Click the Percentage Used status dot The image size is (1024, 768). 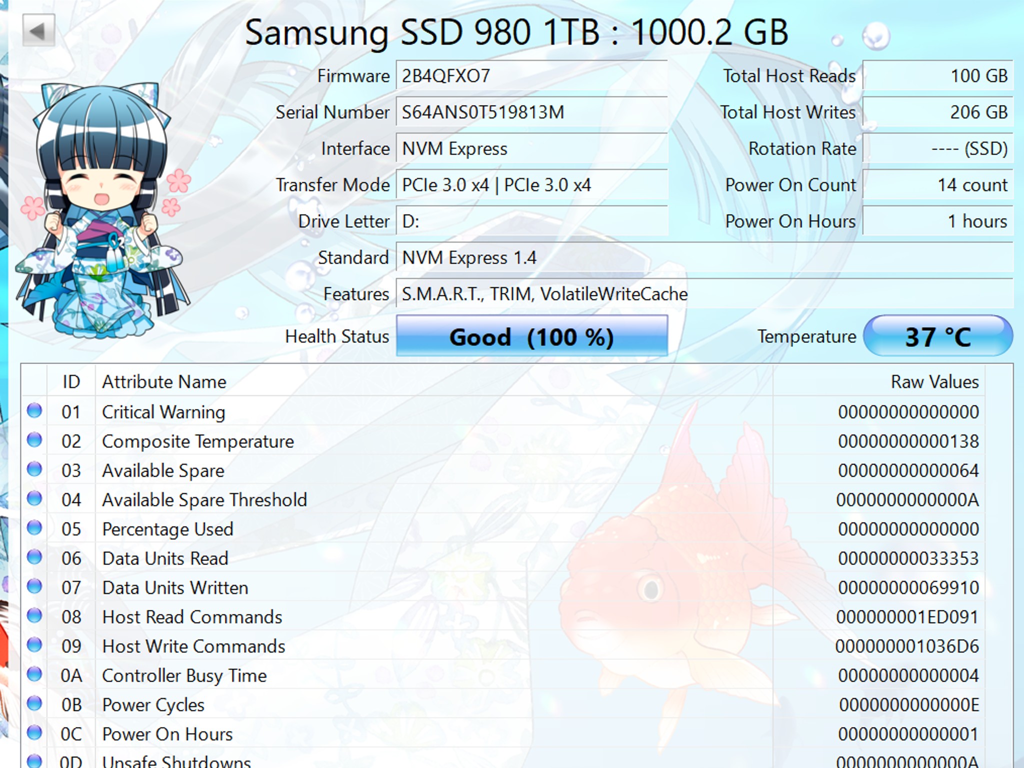tap(34, 527)
